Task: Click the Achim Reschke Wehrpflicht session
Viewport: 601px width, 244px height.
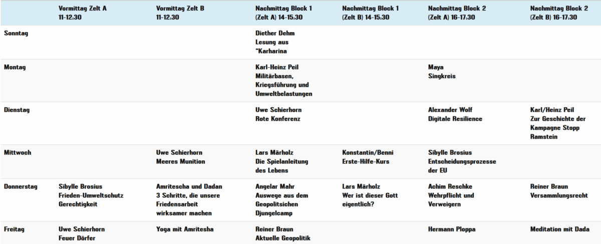Action: coord(451,195)
